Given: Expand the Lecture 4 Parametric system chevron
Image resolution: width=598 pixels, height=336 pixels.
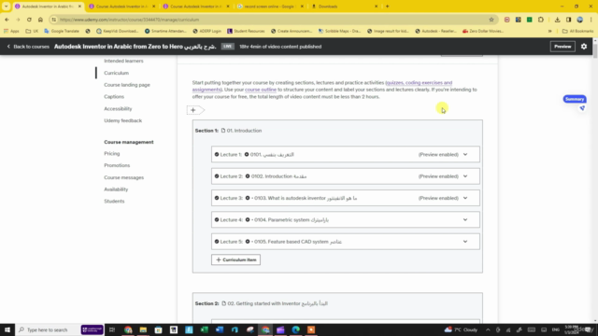Looking at the screenshot, I should [x=465, y=220].
